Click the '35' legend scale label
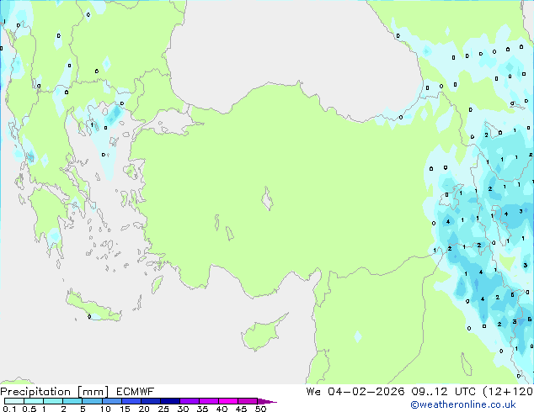The width and height of the screenshot is (534, 412). pos(202,409)
